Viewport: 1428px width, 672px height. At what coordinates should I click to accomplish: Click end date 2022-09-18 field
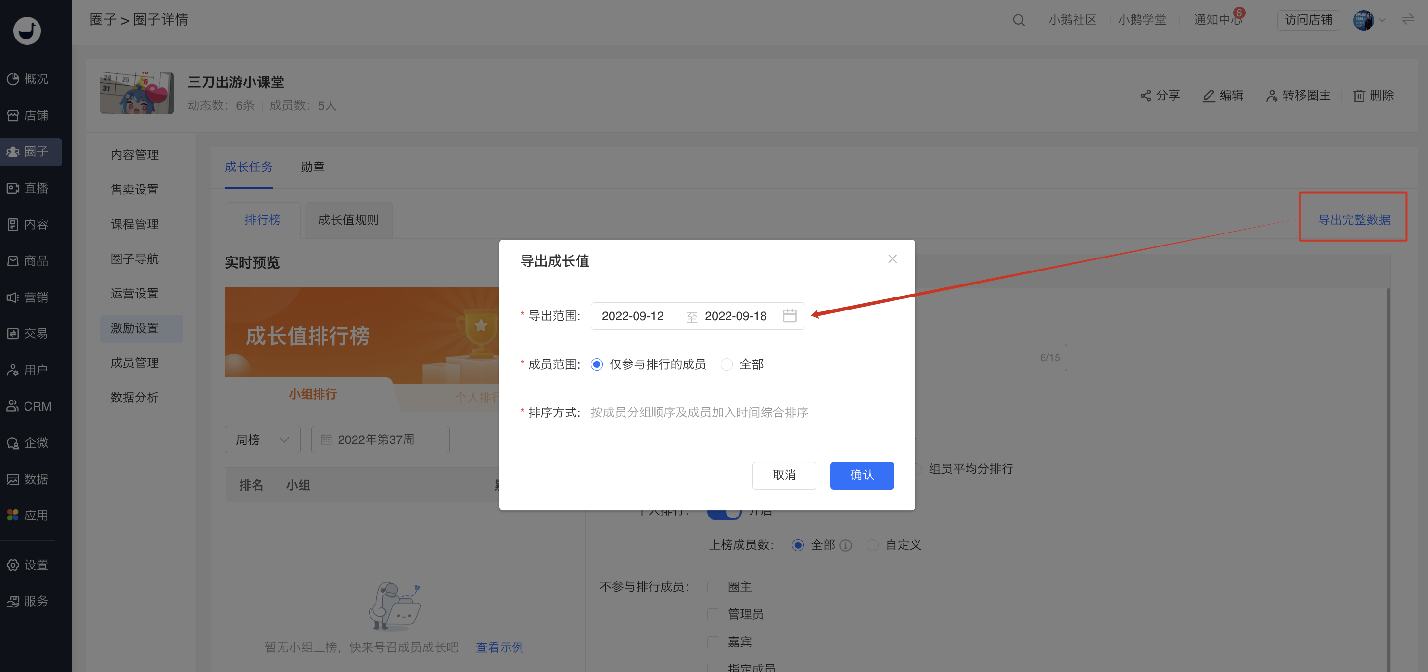735,316
